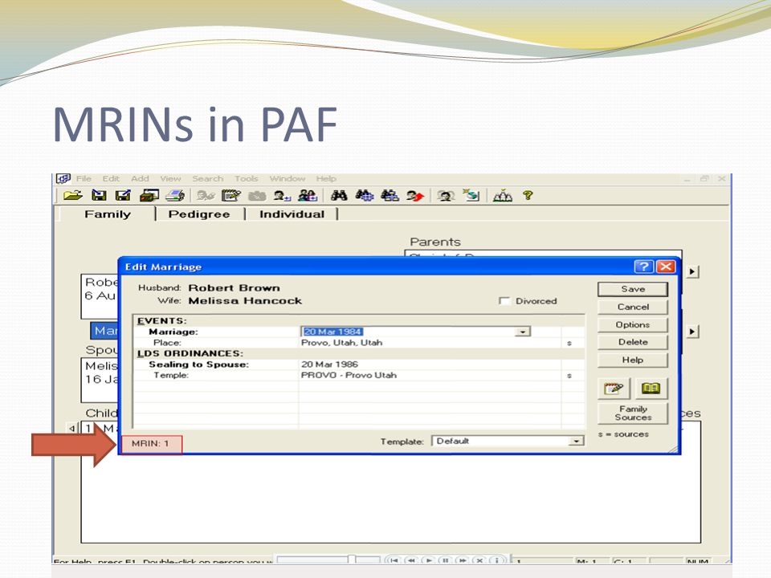Click the two-people add family icon
The width and height of the screenshot is (771, 578).
point(308,196)
